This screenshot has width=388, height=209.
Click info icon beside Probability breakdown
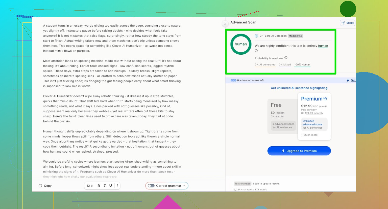pos(286,58)
